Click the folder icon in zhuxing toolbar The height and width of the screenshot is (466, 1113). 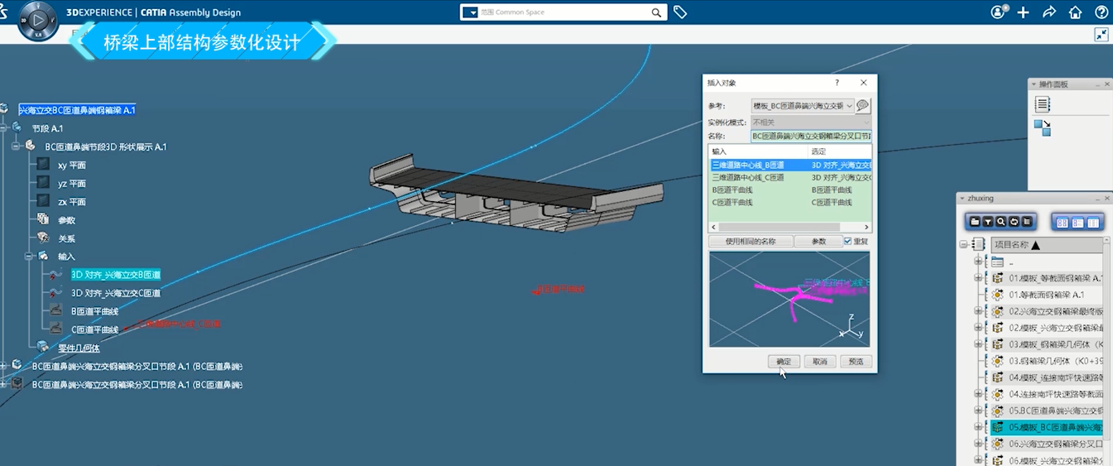point(976,222)
